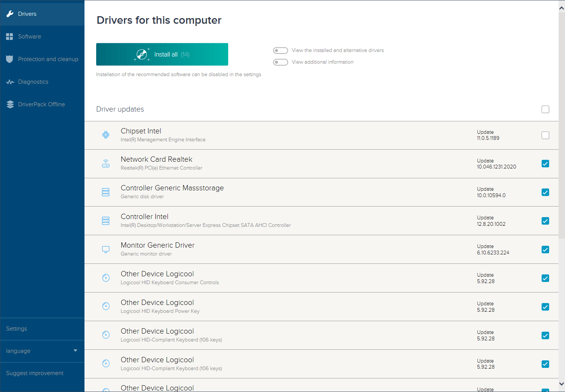This screenshot has height=392, width=565.
Task: Select the Drivers wrench icon in sidebar
Action: click(10, 14)
